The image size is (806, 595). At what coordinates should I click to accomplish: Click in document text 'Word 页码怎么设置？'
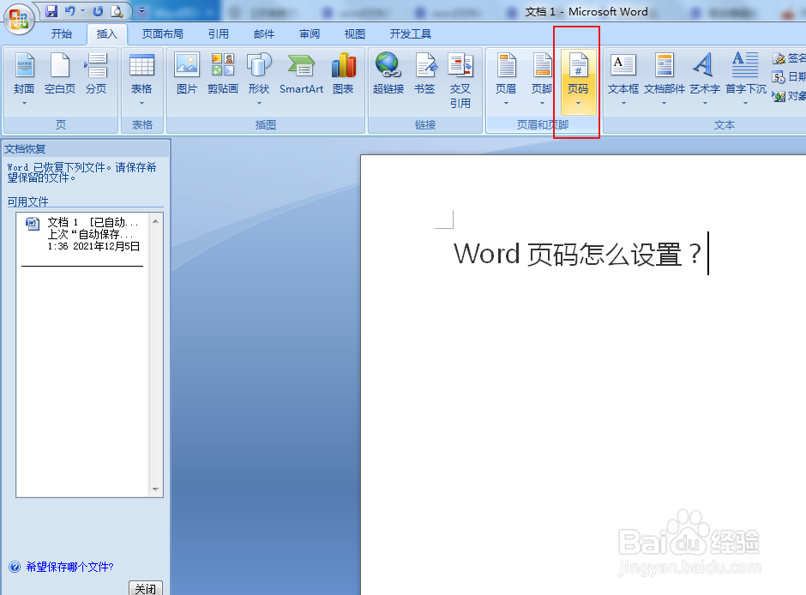(577, 254)
